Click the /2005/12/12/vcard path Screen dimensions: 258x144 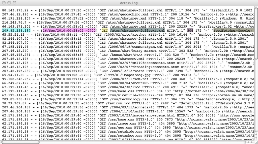pos(127,71)
